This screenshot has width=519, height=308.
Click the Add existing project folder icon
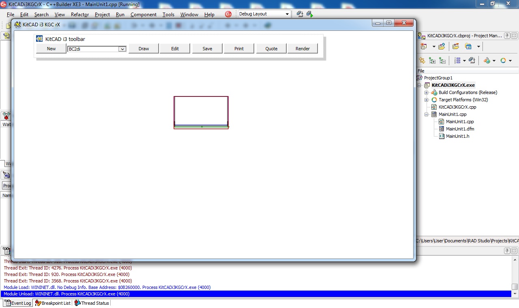[442, 47]
